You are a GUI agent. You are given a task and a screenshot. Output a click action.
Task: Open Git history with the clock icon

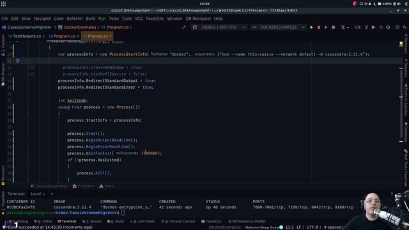[381, 27]
